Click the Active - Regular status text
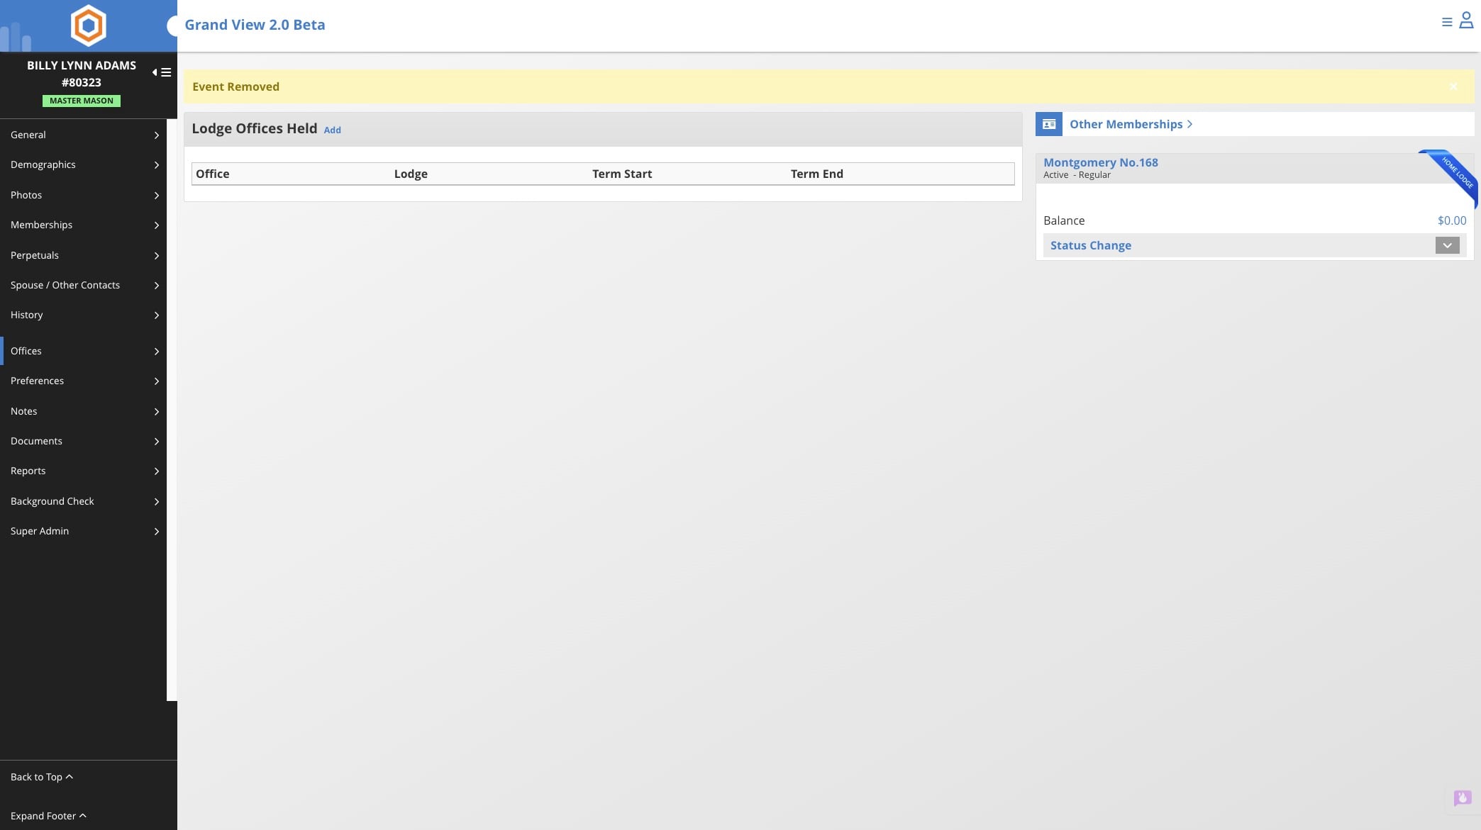The image size is (1481, 830). click(1077, 175)
